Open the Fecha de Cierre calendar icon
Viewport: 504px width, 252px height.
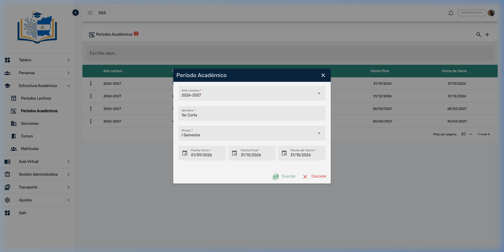[x=284, y=153]
